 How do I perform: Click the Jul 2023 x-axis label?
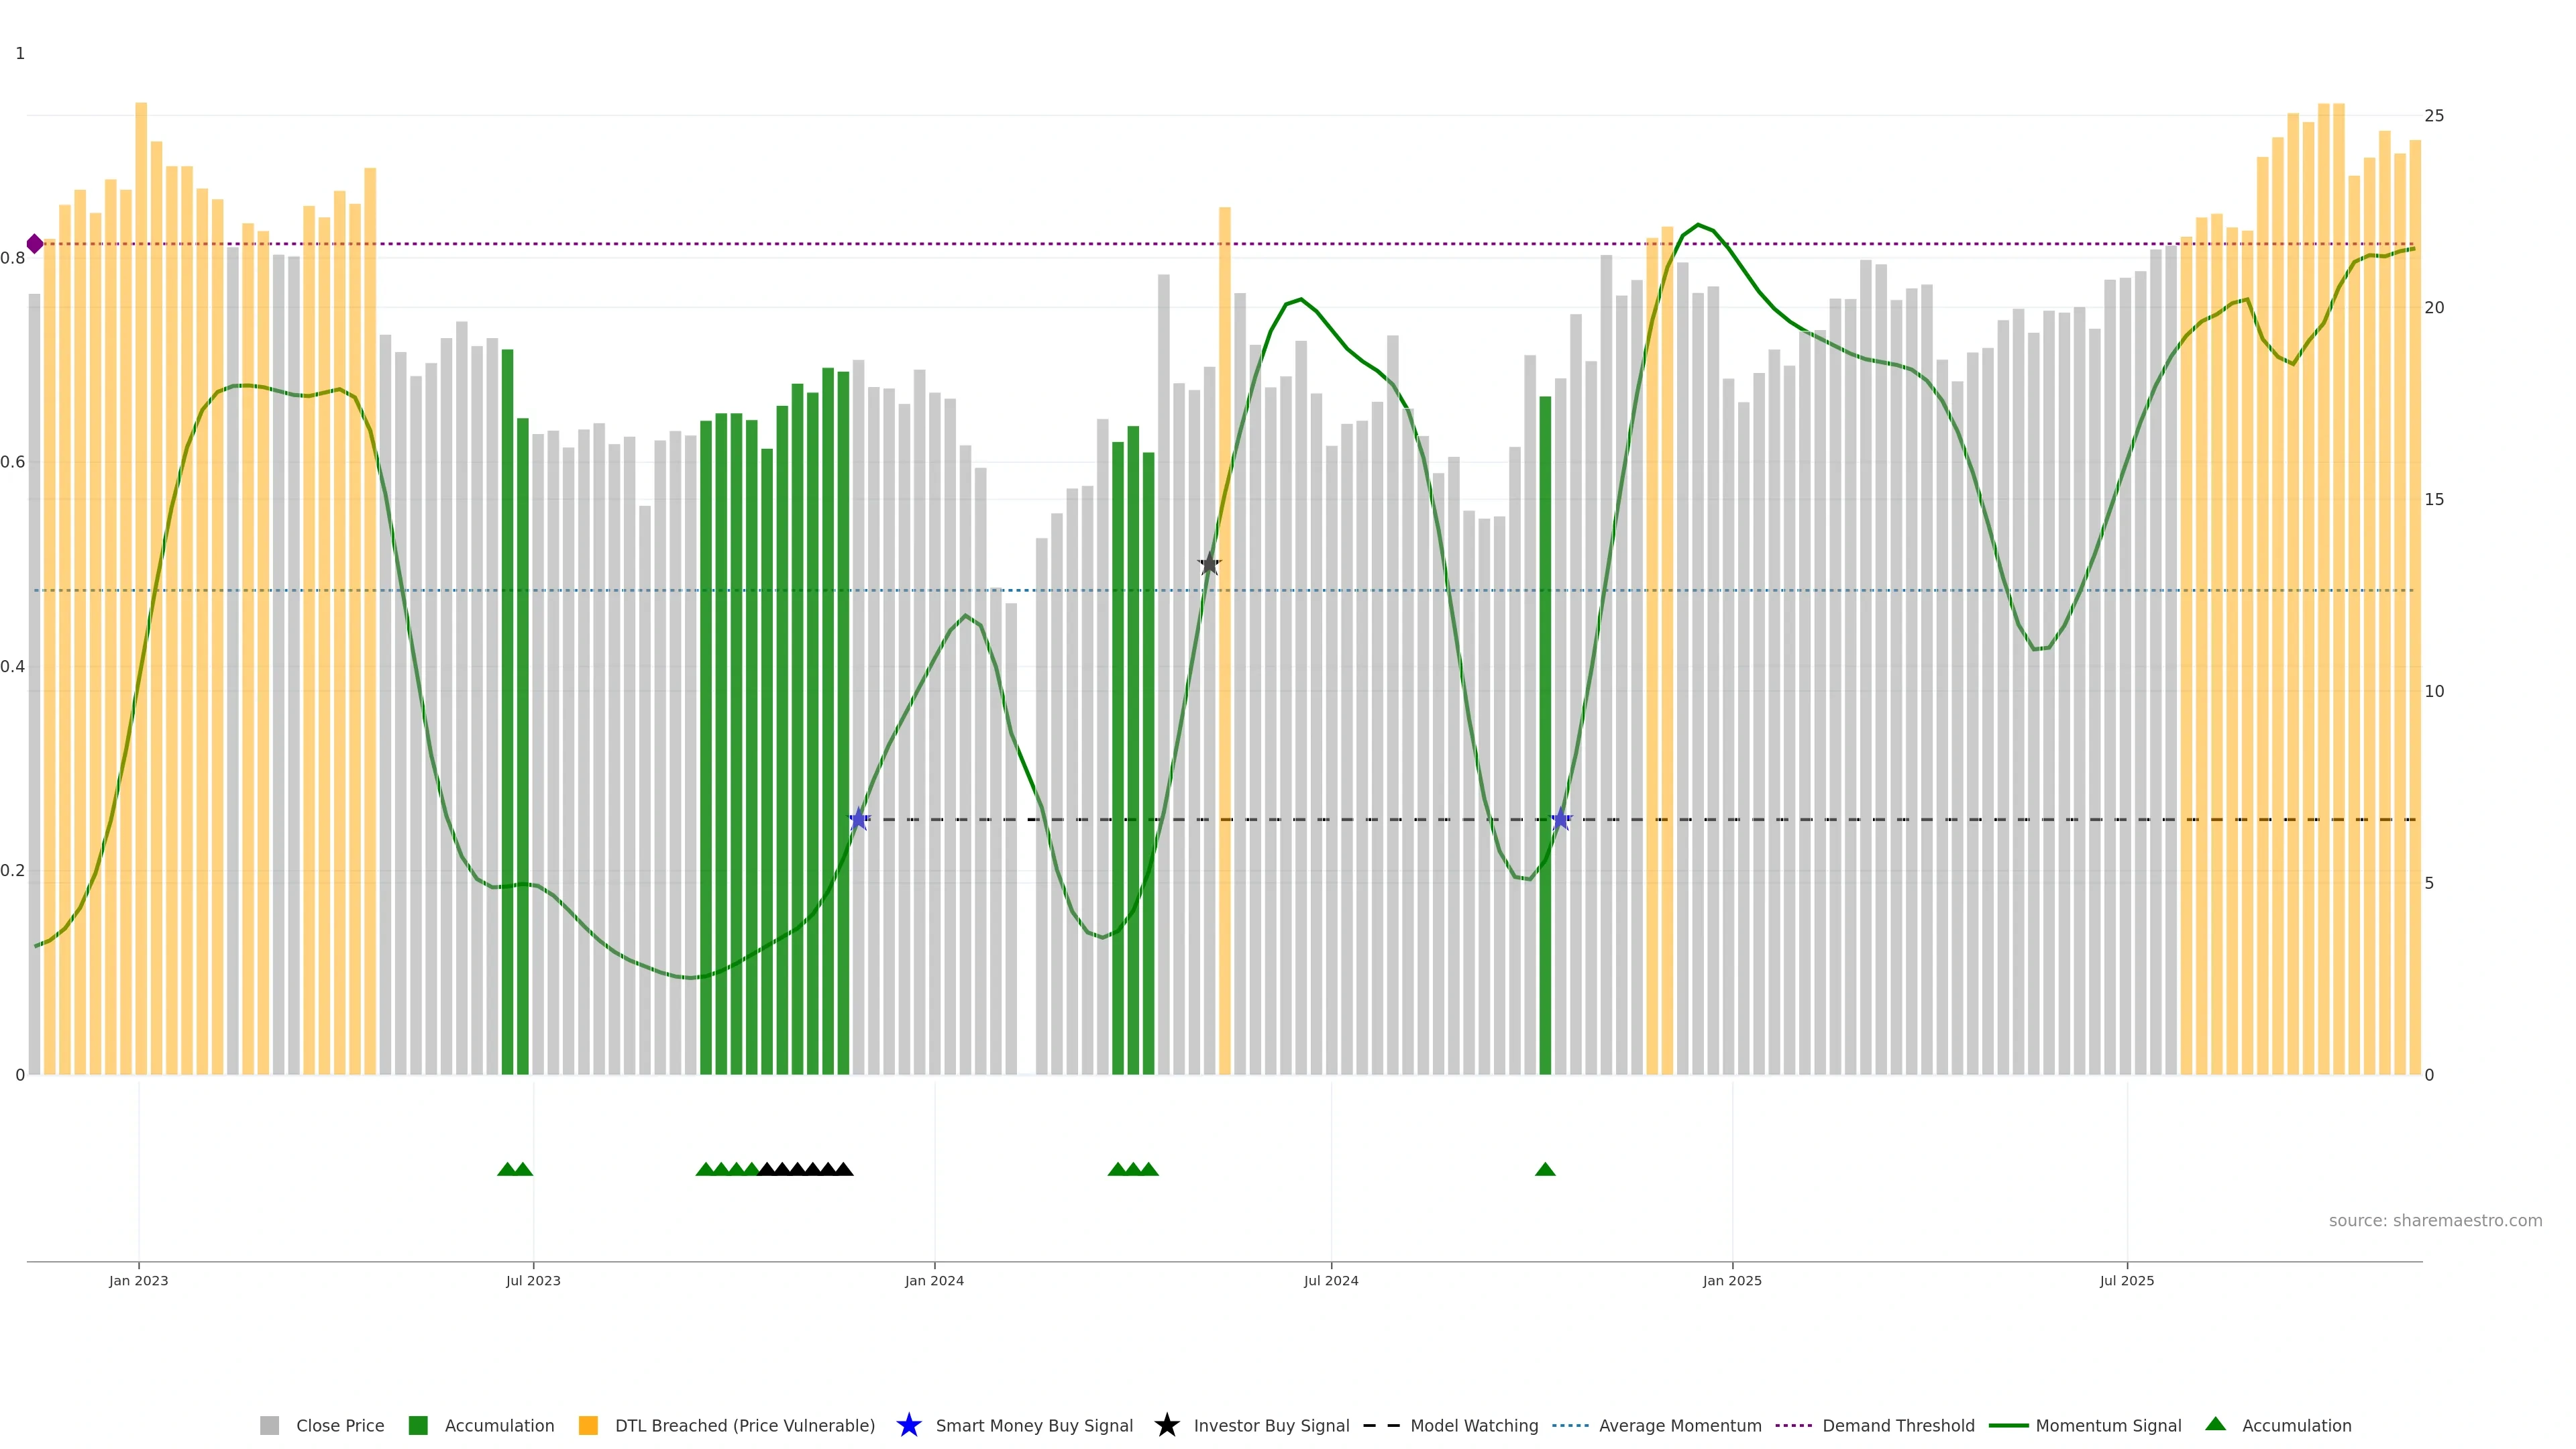[533, 1281]
